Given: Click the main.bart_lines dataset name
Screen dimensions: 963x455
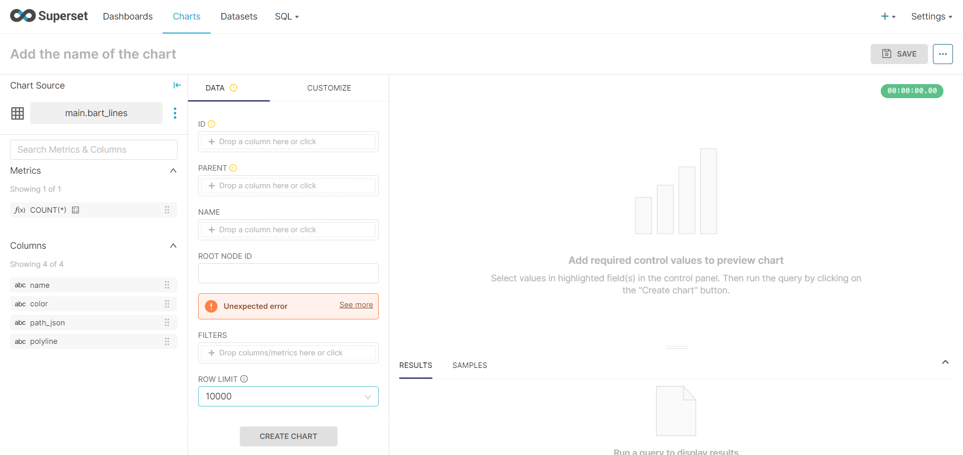Looking at the screenshot, I should click(96, 113).
